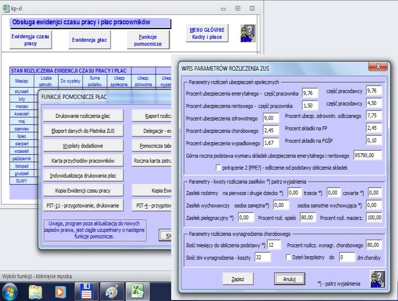Click the annual base limit field 95790,00
Screen dimensions: 398x301
tap(369, 155)
